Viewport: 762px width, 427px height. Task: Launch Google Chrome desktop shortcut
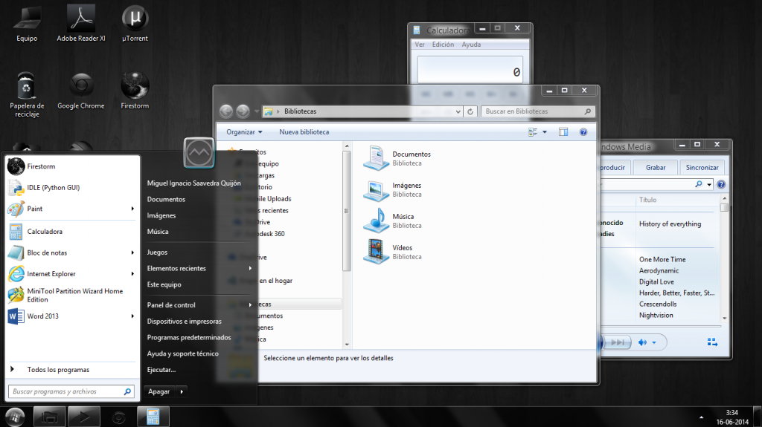80,91
